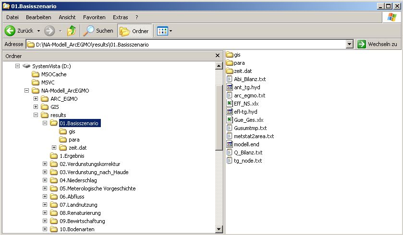Collapse the 01.Basisszenario tree node

coord(45,123)
